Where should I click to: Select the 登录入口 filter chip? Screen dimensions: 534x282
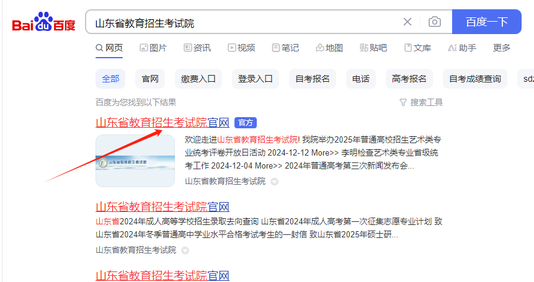[256, 79]
